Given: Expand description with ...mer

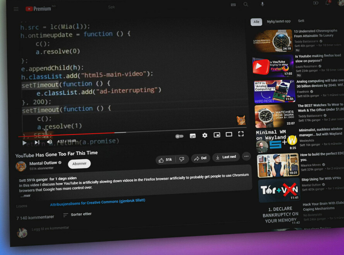Looking at the screenshot, I should (x=26, y=195).
